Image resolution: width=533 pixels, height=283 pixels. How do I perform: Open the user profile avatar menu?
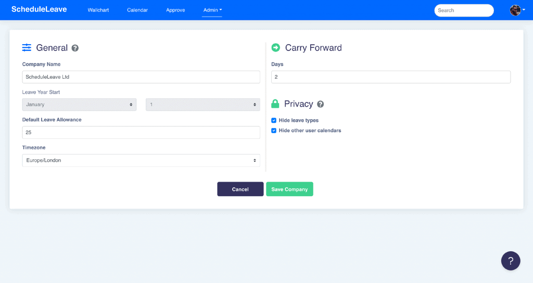516,10
